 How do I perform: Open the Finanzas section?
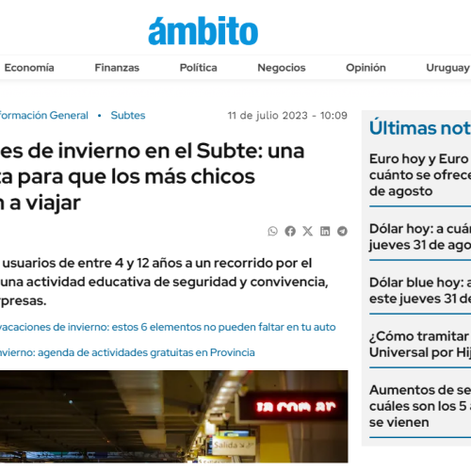tap(117, 68)
